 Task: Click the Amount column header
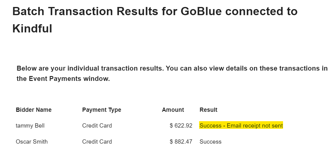tap(173, 110)
